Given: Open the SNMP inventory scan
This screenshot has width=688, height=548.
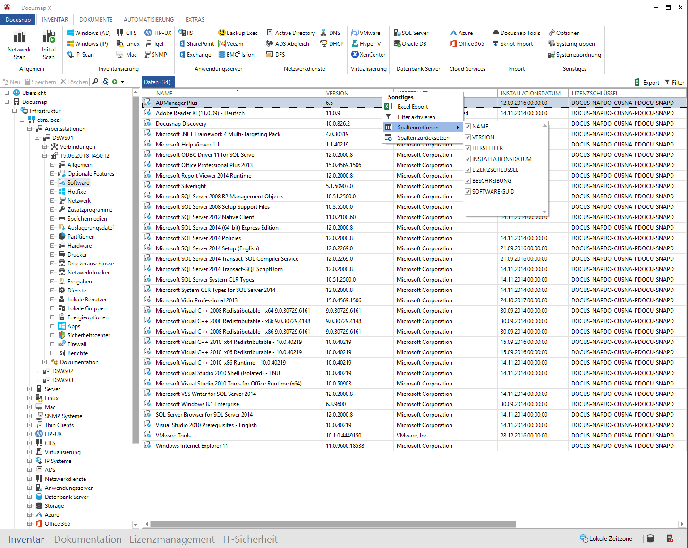Looking at the screenshot, I should point(156,55).
